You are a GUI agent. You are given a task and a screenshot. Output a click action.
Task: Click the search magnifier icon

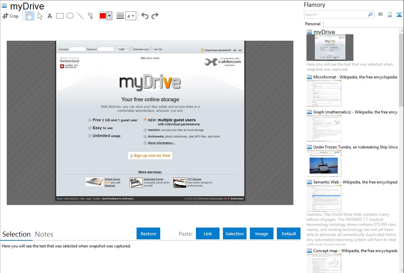click(371, 14)
